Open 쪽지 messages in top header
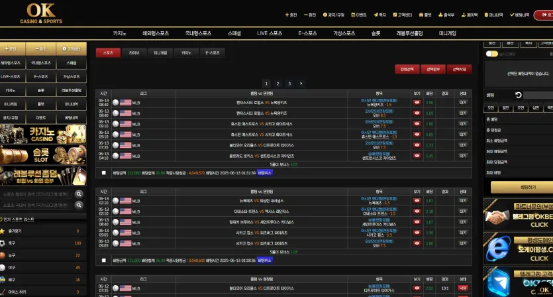 pos(380,15)
